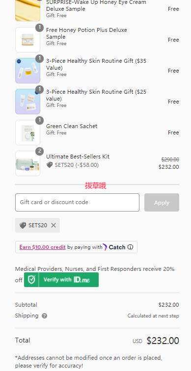Apply the discount code
191x371 pixels.
coord(162,202)
